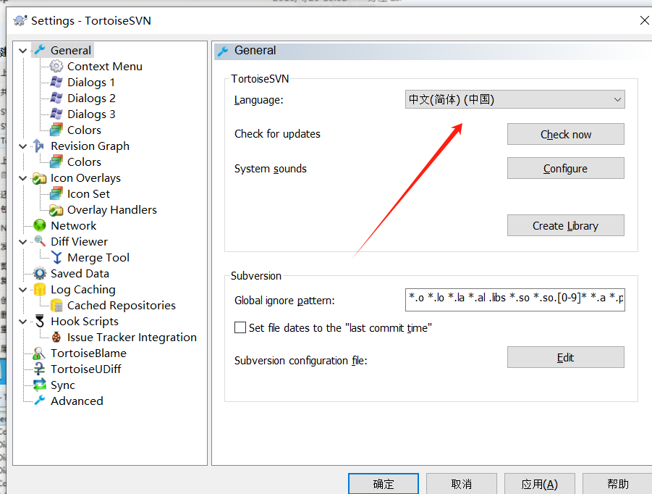Edit the Subversion configuration file
The width and height of the screenshot is (652, 494).
[x=565, y=358]
